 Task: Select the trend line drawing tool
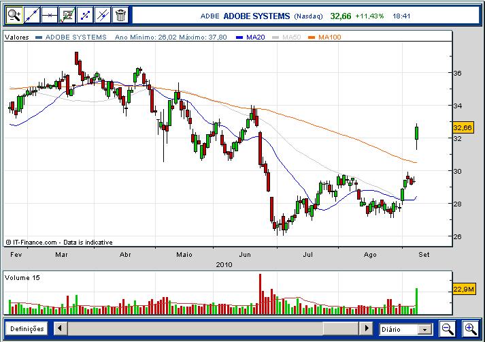point(32,15)
